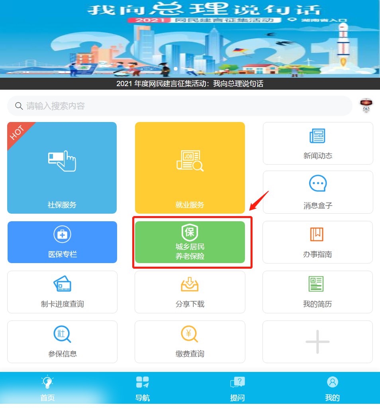The image size is (380, 411).
Task: Add a shortcut with the plus tile
Action: pos(318,342)
